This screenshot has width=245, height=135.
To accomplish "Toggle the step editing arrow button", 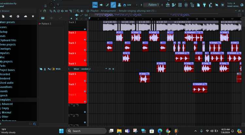I will point(101,5).
